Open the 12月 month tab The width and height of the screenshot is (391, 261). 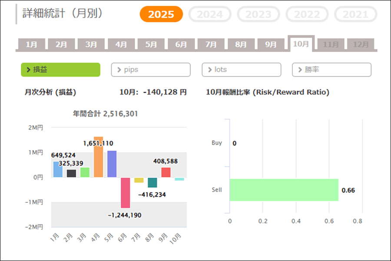(361, 44)
